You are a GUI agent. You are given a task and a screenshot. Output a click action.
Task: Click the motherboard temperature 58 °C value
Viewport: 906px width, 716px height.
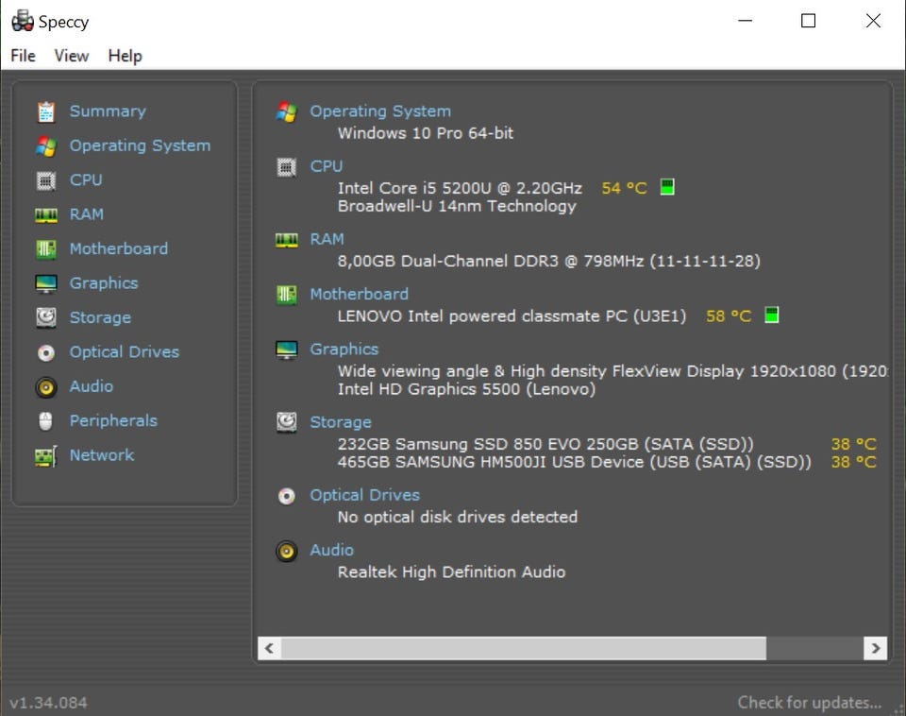729,316
